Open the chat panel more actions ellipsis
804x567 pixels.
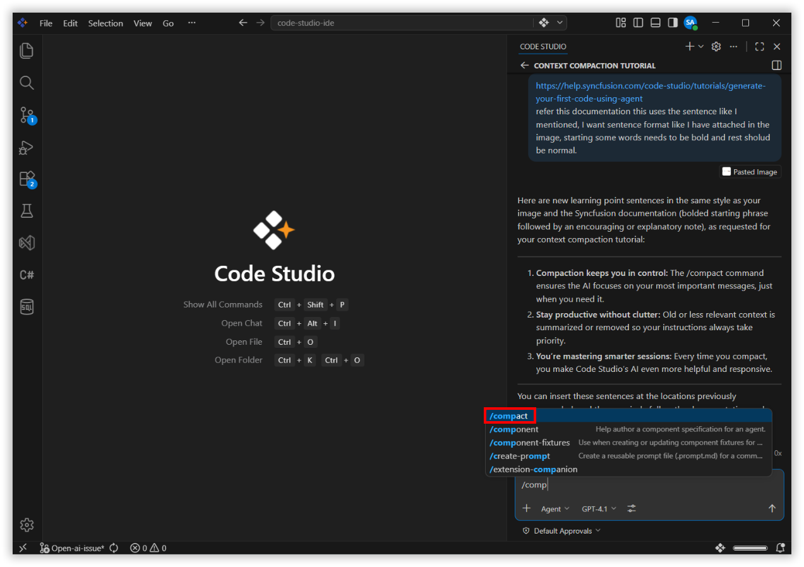click(x=733, y=46)
